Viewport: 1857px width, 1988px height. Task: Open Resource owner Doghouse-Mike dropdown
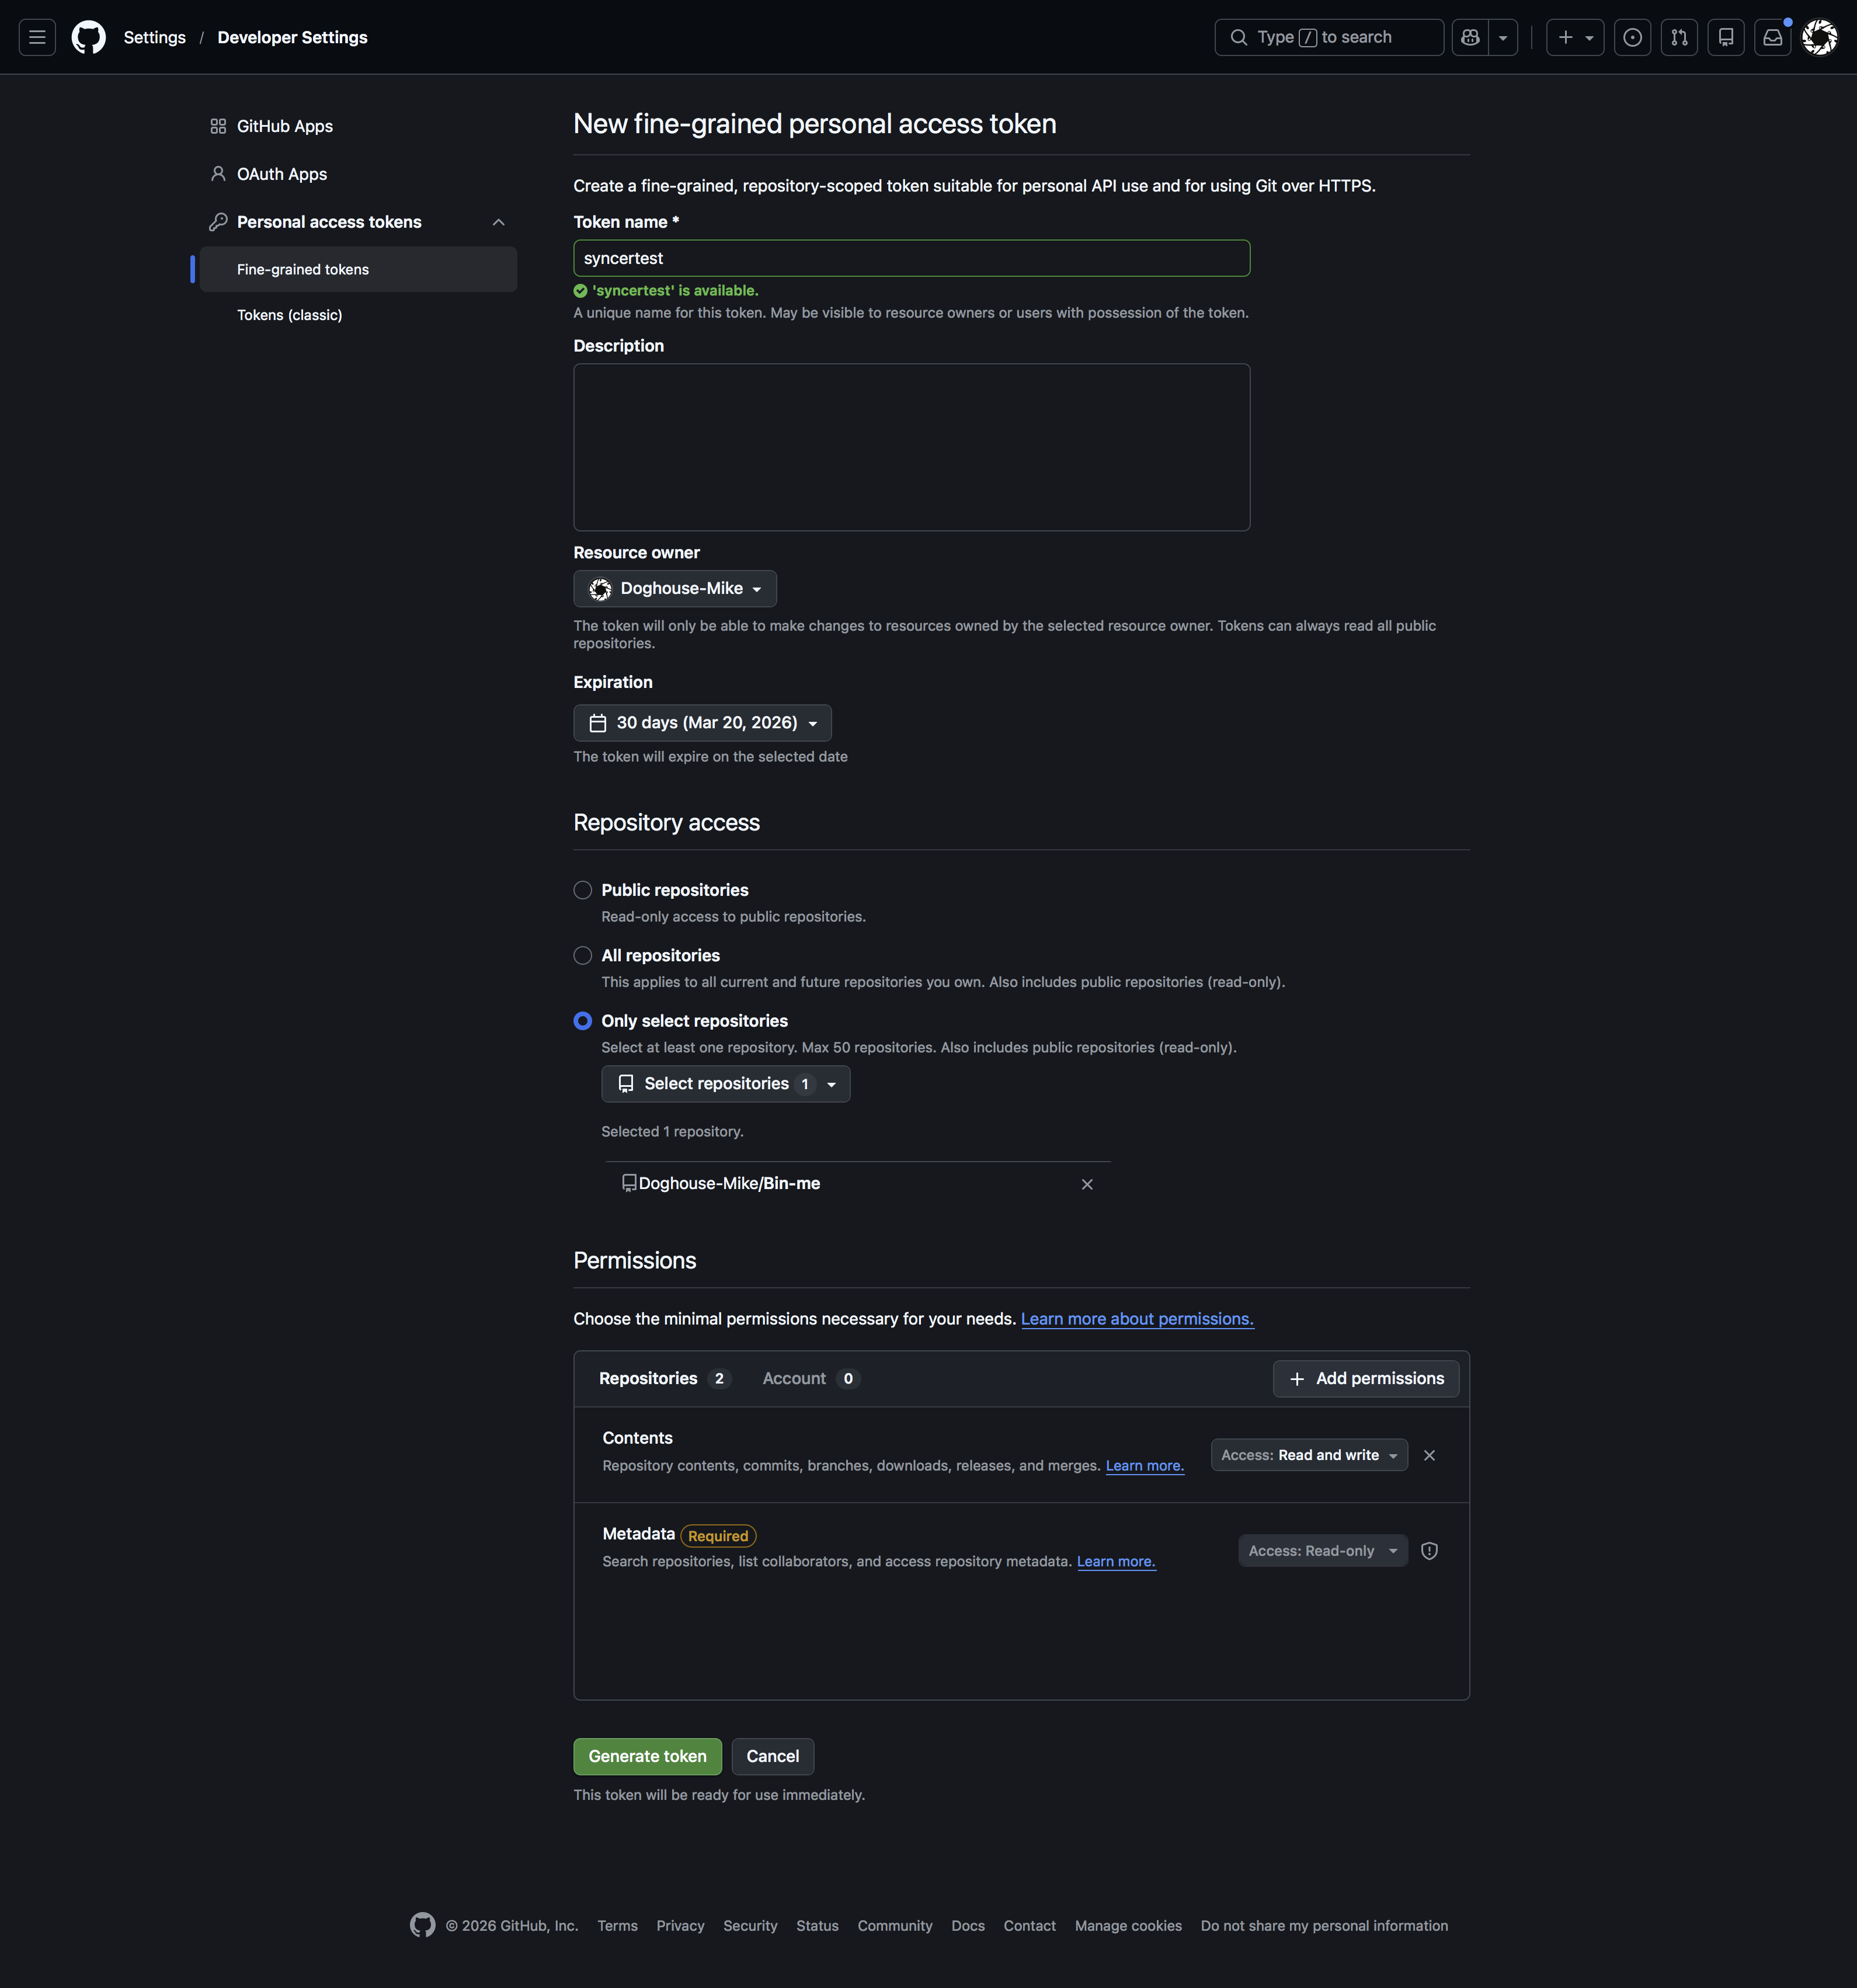tap(675, 589)
